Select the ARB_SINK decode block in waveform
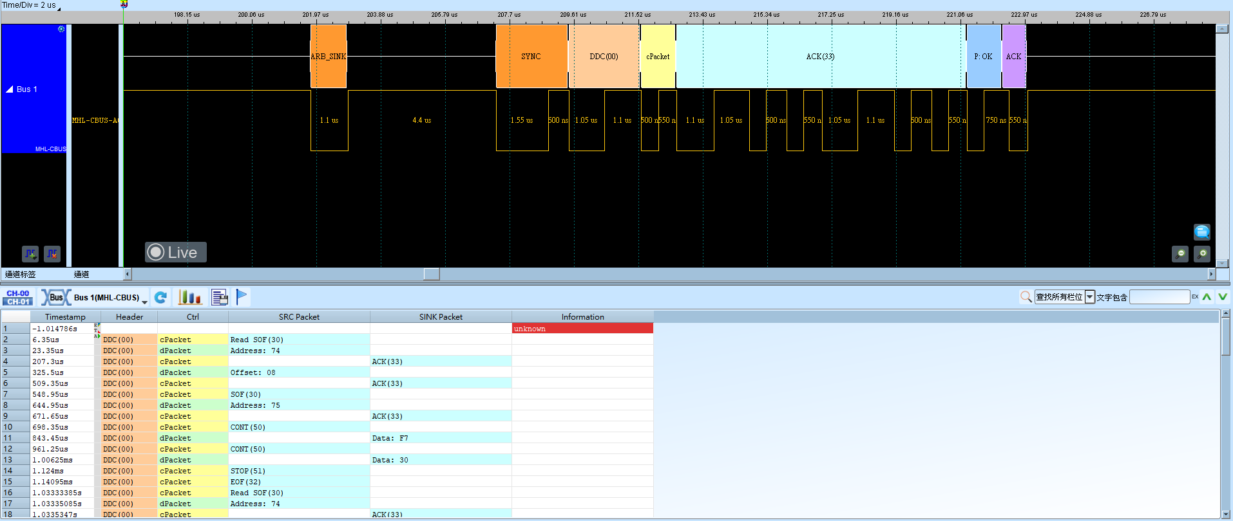Image resolution: width=1233 pixels, height=521 pixels. click(329, 56)
